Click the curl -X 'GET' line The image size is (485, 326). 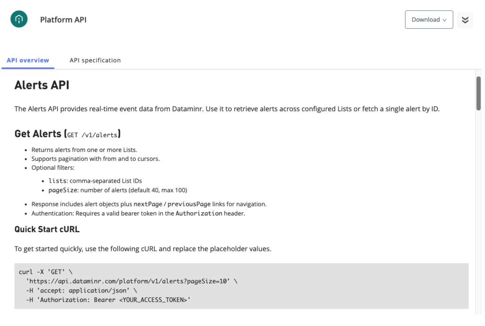tap(45, 272)
